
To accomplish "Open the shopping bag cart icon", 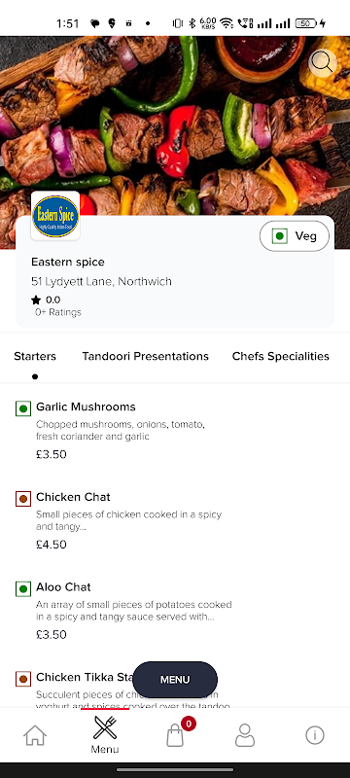I will tap(175, 735).
